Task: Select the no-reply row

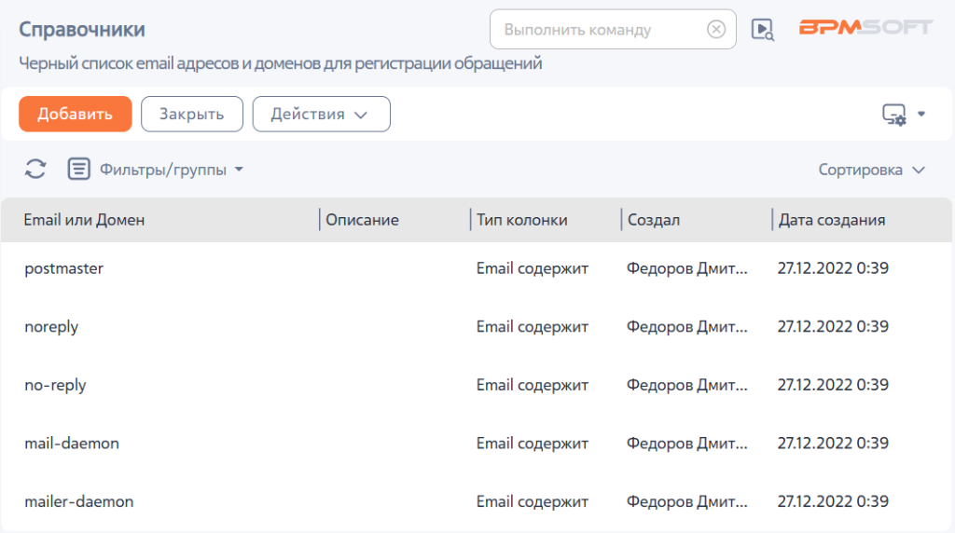Action: tap(477, 385)
